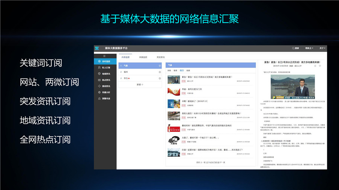Switch to the 来源监控 tab
The width and height of the screenshot is (339, 190).
pyautogui.click(x=143, y=57)
